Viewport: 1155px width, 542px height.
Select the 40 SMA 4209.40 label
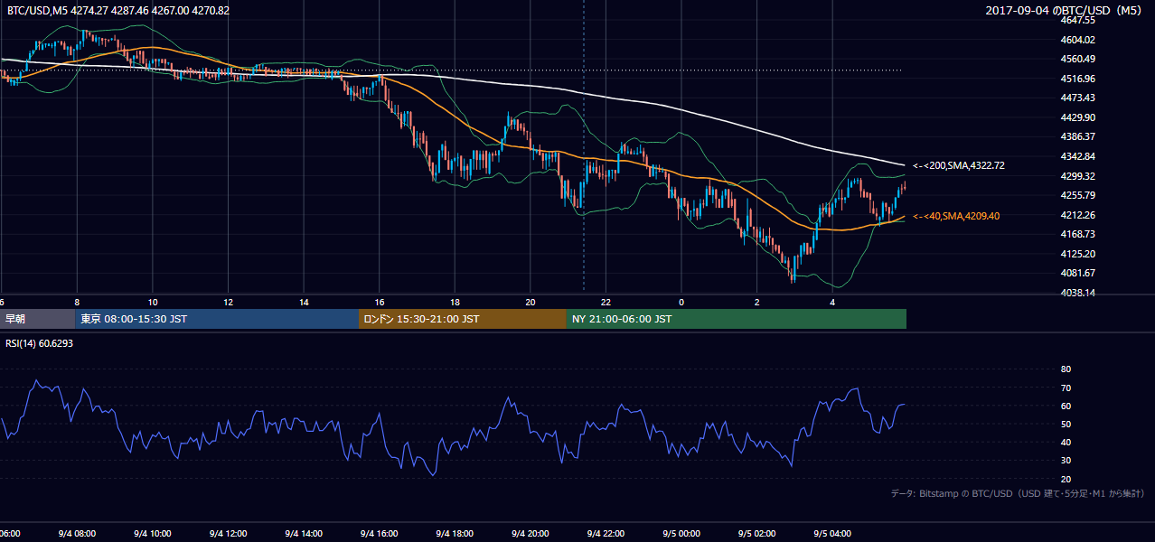pos(955,216)
